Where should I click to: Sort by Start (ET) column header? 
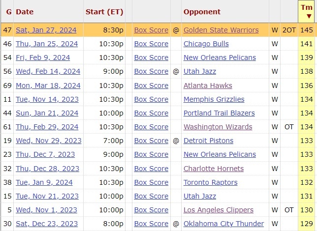click(x=104, y=11)
